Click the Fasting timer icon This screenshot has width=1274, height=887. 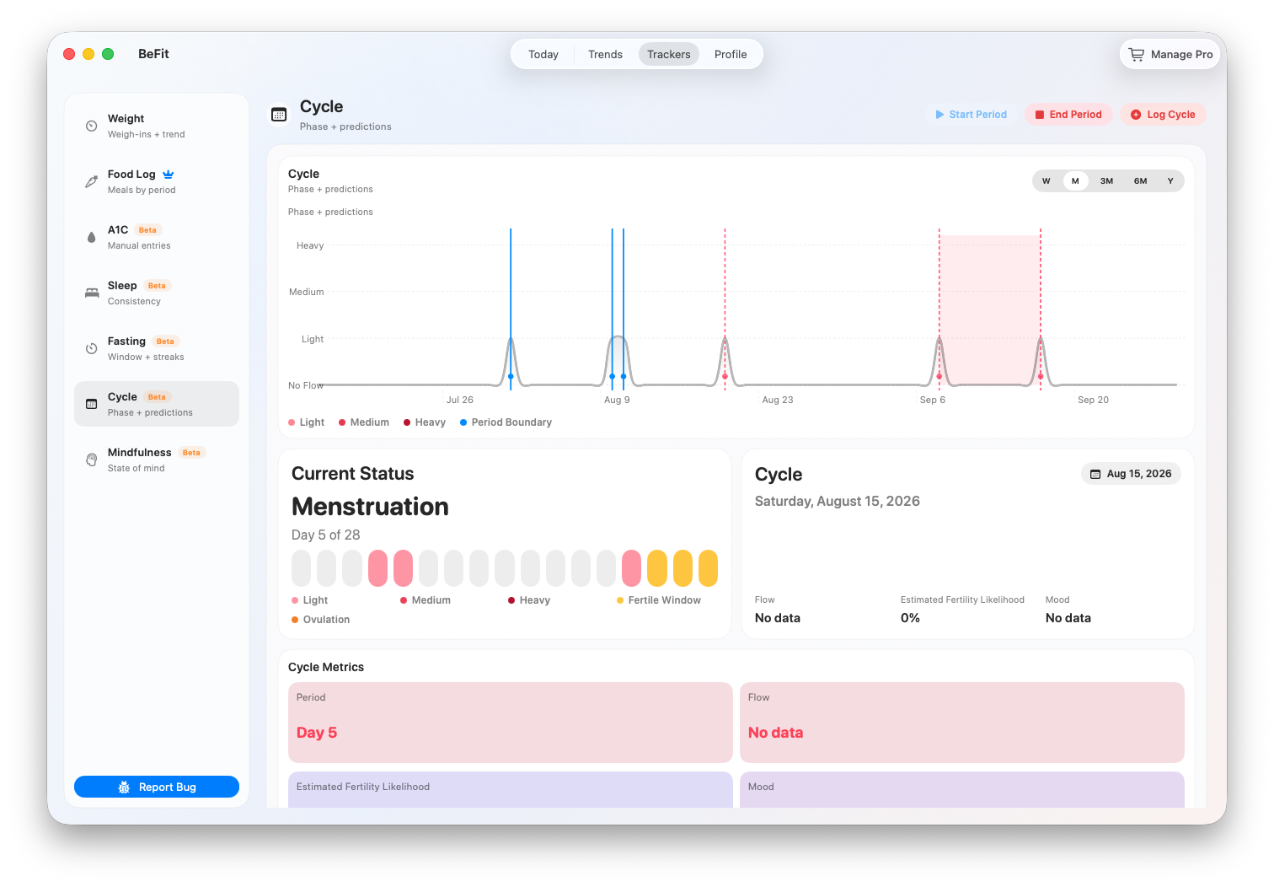coord(92,348)
